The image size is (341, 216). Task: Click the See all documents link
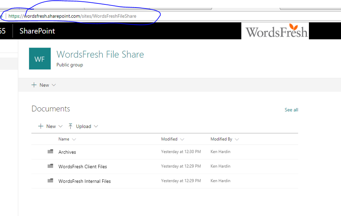[292, 110]
